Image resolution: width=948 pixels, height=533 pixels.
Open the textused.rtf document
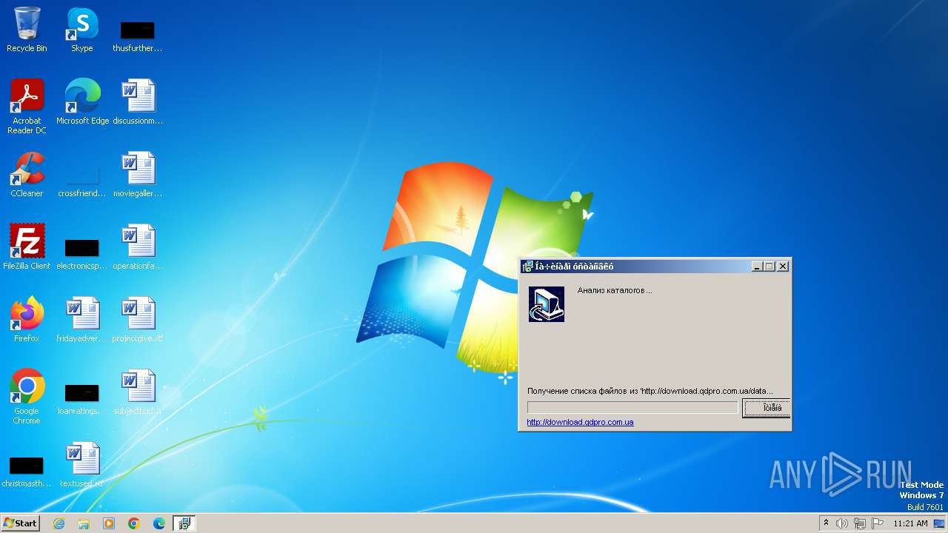[82, 465]
